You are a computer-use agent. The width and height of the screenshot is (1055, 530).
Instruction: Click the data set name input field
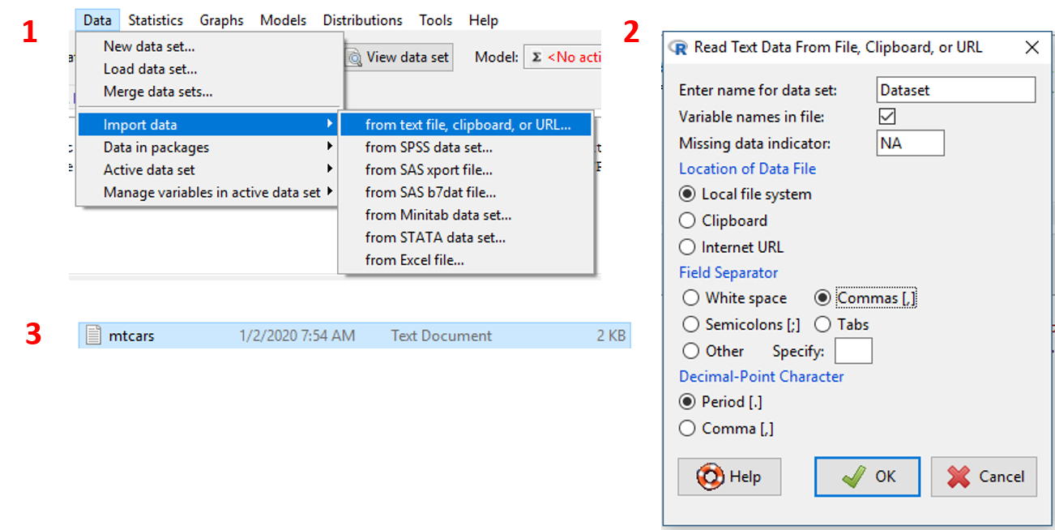[x=955, y=90]
